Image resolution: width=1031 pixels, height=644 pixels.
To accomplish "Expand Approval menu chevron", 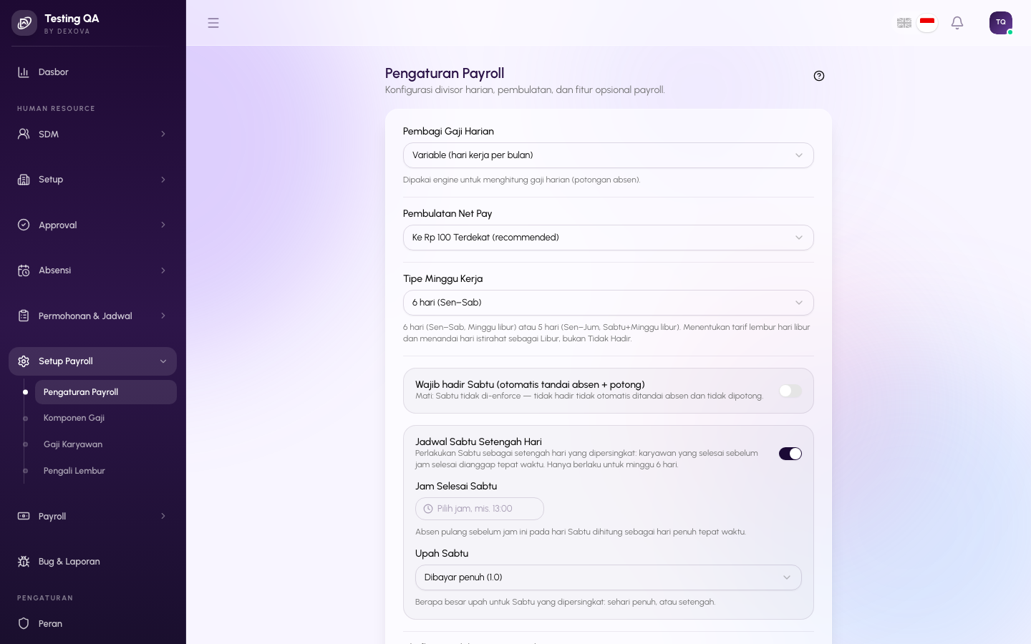I will coord(163,225).
